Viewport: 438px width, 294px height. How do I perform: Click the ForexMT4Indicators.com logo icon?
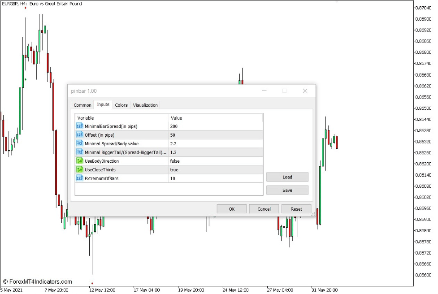pos(6,281)
